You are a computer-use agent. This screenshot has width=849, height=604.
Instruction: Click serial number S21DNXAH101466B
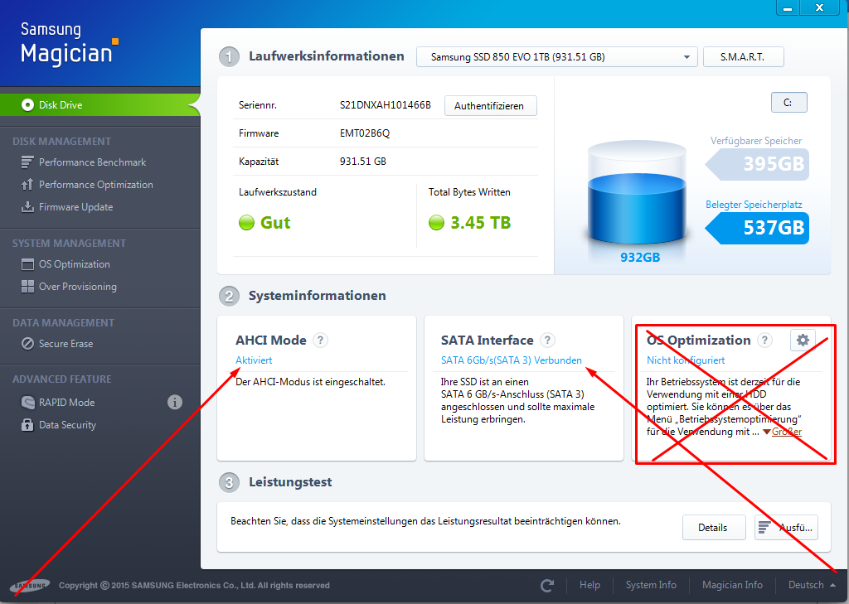pos(385,105)
